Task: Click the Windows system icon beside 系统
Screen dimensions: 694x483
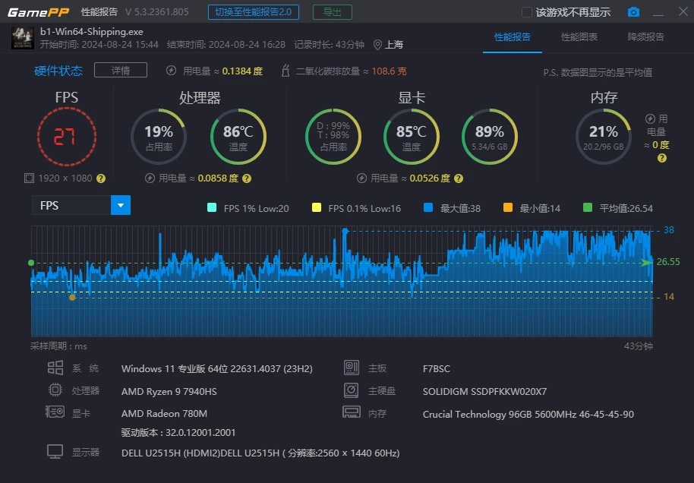Action: coord(55,368)
